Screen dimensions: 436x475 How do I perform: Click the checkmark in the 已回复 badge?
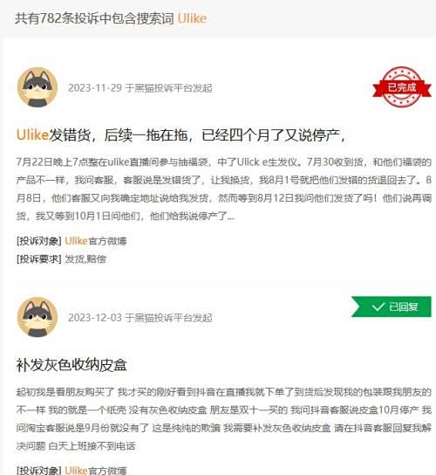(x=378, y=306)
